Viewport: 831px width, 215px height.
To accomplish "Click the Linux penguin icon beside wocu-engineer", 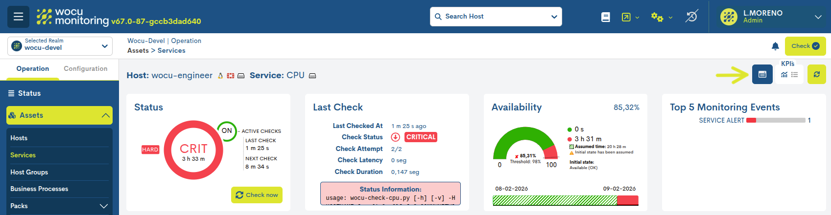I will (220, 76).
